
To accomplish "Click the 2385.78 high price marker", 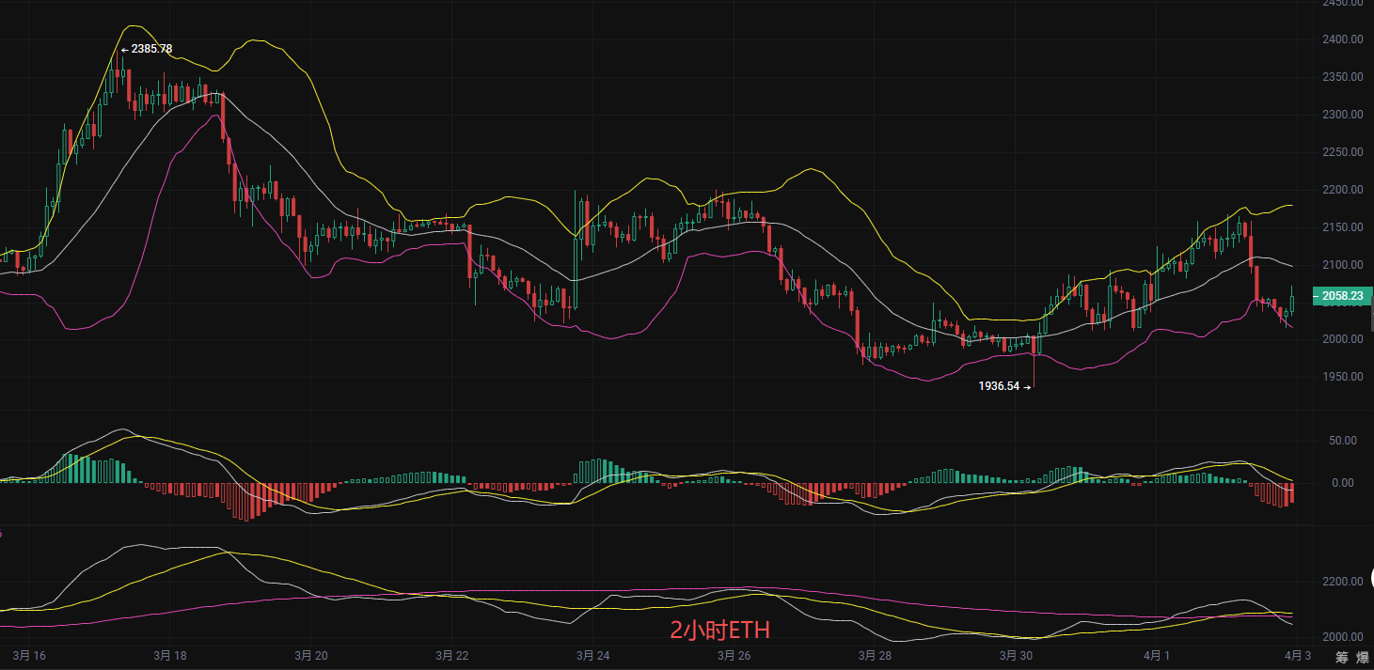I will [x=150, y=49].
